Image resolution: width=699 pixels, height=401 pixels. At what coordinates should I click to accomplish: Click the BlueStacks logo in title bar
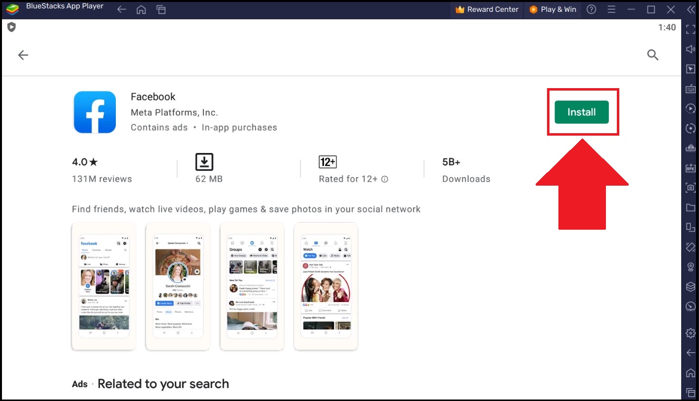click(x=13, y=9)
